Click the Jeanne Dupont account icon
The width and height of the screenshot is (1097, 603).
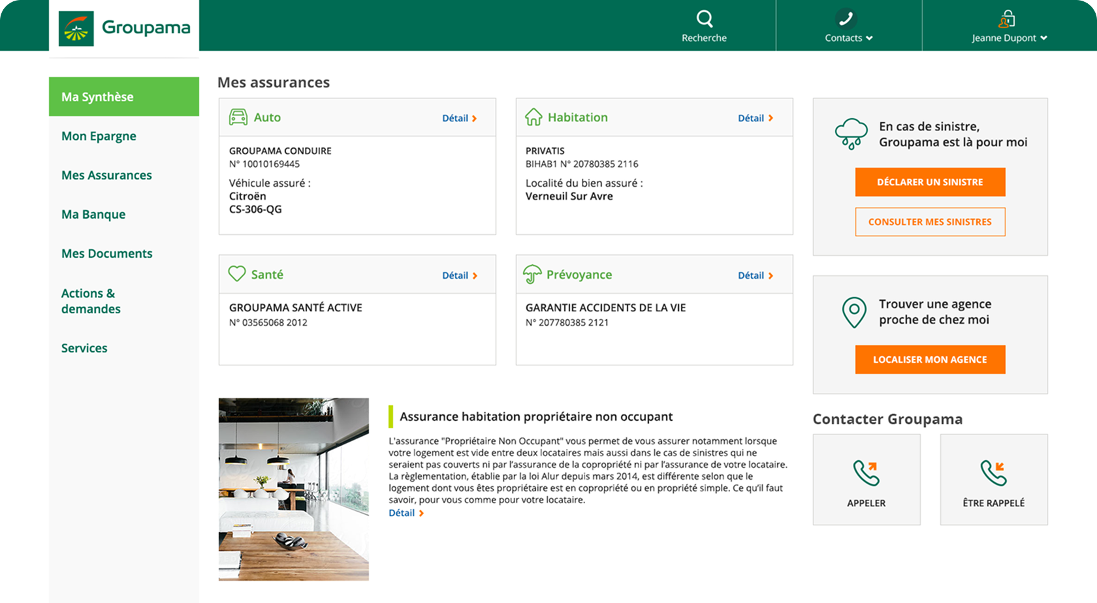pyautogui.click(x=1009, y=17)
